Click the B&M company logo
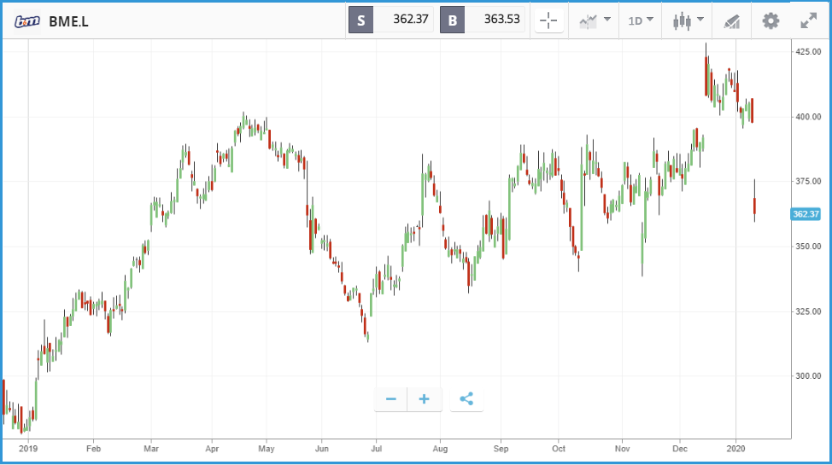 pyautogui.click(x=27, y=21)
